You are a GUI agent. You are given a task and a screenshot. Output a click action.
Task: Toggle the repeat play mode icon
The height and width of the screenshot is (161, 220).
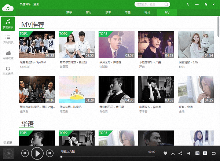click(x=214, y=153)
